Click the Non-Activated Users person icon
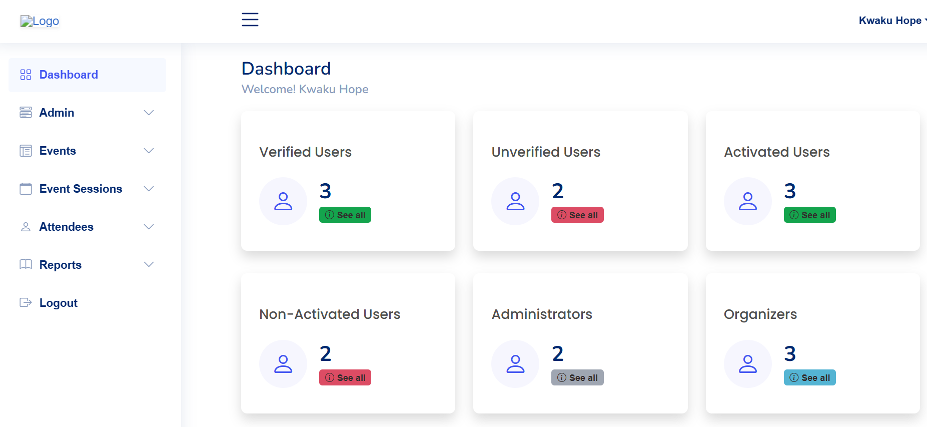The width and height of the screenshot is (927, 427). (283, 364)
